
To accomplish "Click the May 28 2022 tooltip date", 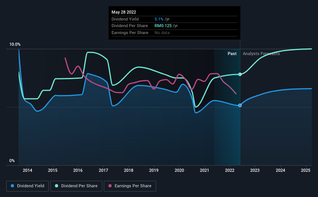I will coord(124,12).
